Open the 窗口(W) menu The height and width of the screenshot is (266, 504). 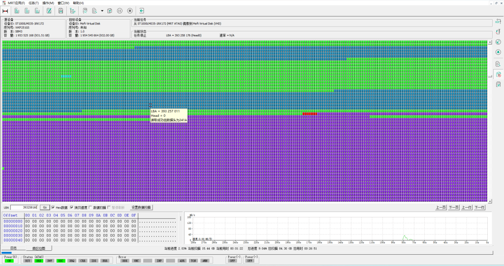coord(63,3)
